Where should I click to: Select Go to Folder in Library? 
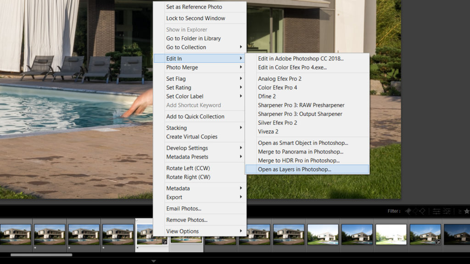pyautogui.click(x=200, y=38)
